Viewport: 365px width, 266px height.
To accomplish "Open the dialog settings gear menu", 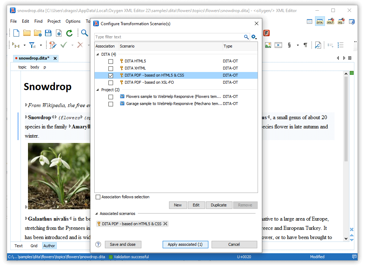I will coord(254,37).
